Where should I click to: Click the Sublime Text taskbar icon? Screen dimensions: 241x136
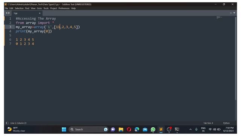(x=161, y=129)
